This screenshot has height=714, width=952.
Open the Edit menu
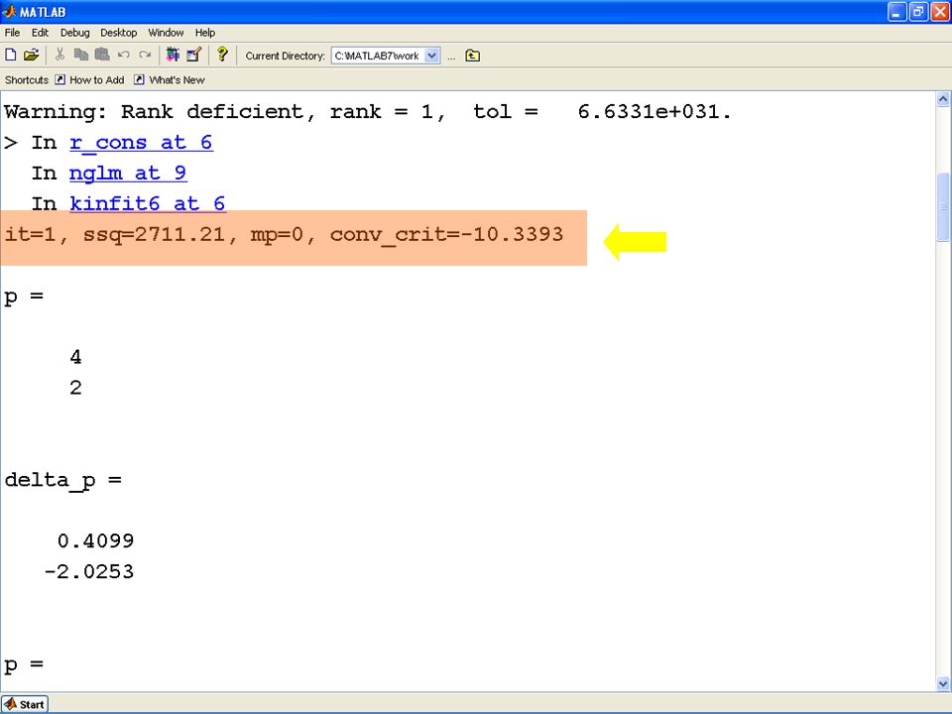(x=40, y=33)
